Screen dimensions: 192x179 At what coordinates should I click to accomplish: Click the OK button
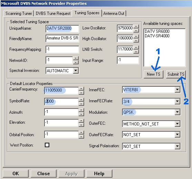point(16,173)
